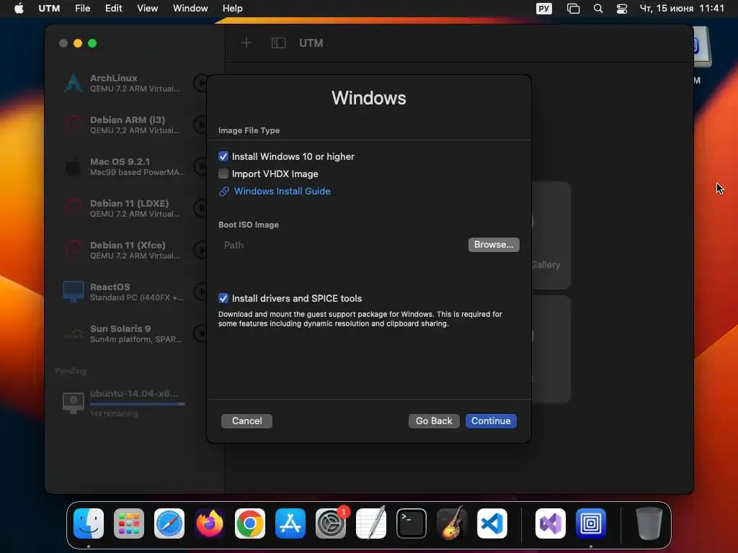Open Finder from the Dock
The width and height of the screenshot is (738, 553).
pos(89,523)
